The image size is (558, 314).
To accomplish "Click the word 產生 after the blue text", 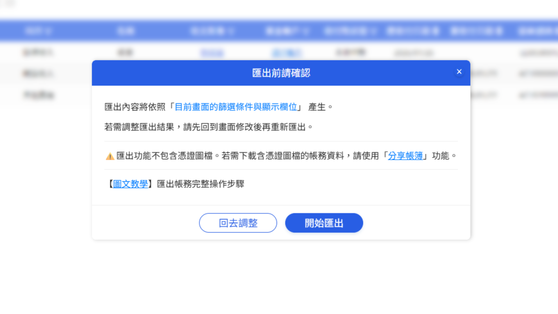I will click(x=317, y=107).
